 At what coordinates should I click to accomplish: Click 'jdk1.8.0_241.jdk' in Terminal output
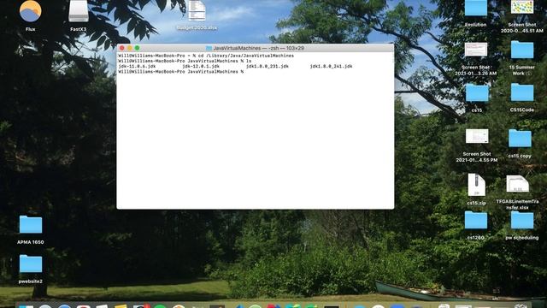coord(331,67)
